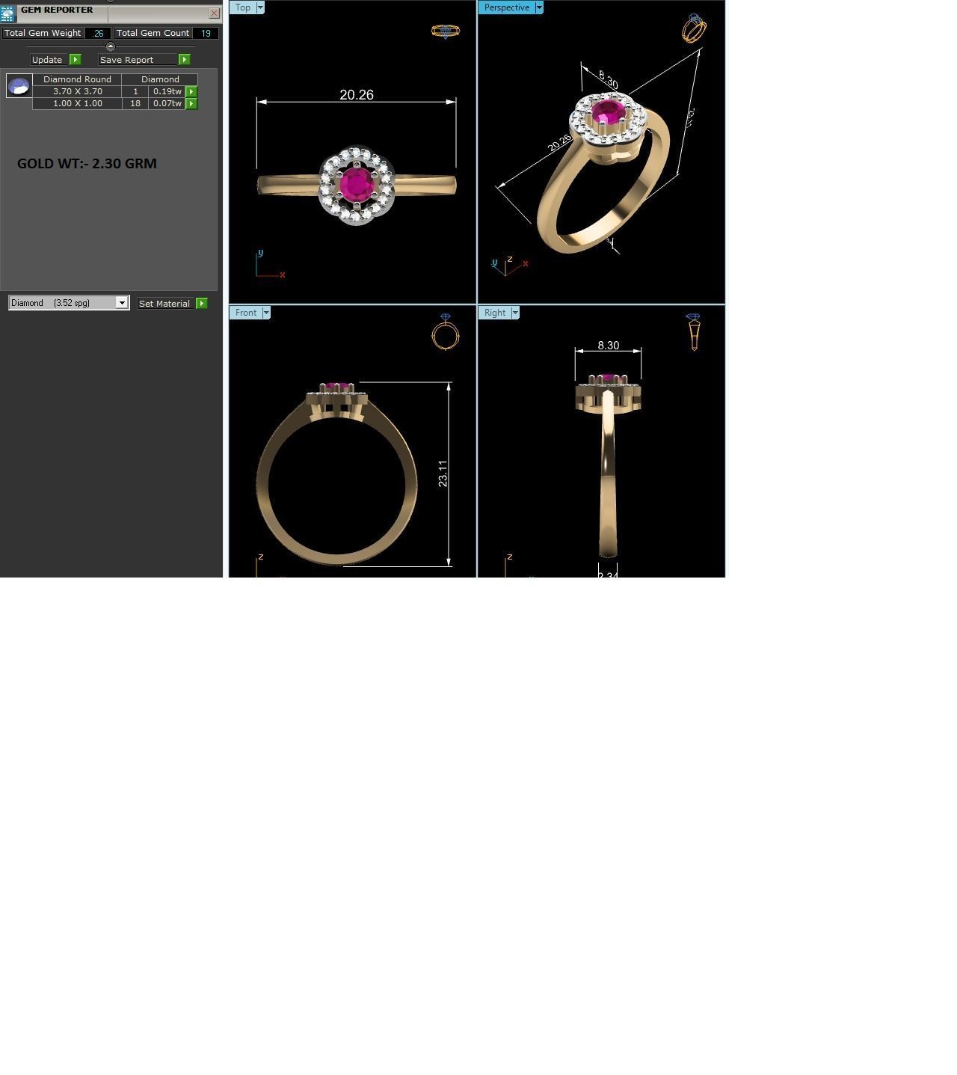
Task: Click the Save Report text button
Action: click(138, 60)
